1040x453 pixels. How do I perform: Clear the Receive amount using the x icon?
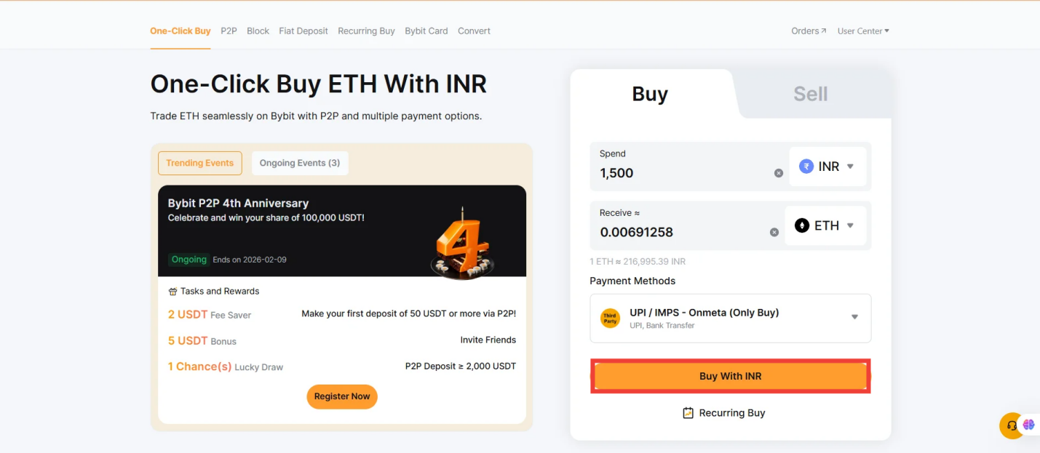pos(774,231)
